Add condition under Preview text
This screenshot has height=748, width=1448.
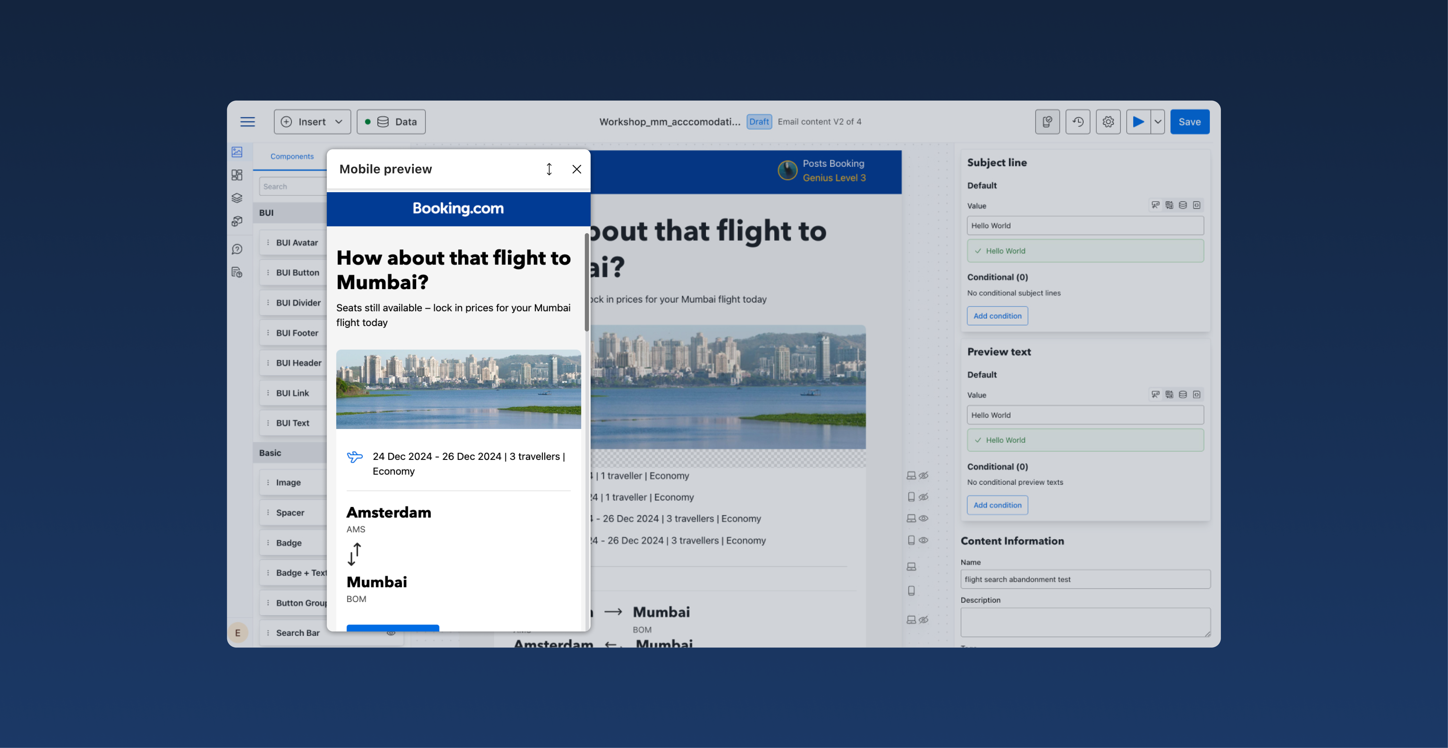997,505
